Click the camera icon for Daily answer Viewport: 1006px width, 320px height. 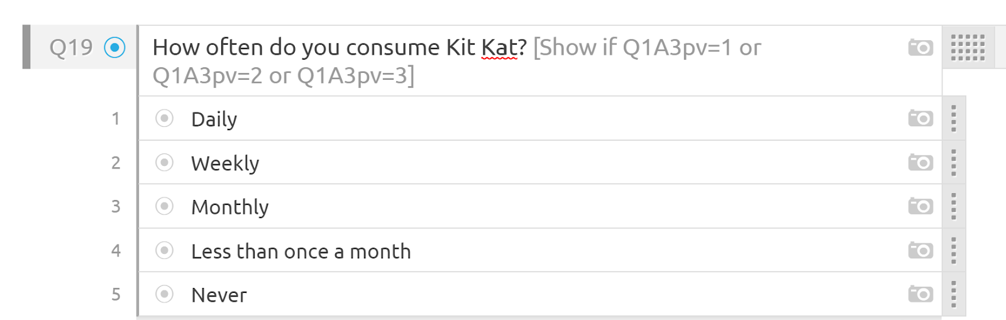[x=920, y=118]
